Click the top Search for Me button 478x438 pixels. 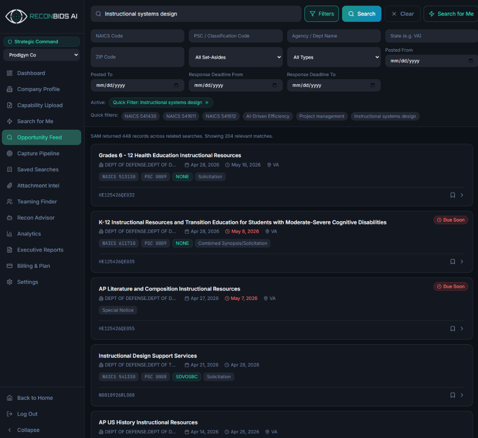451,14
